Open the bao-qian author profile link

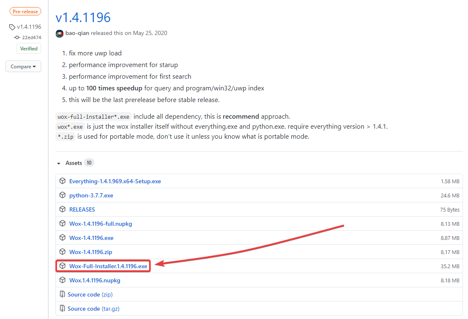click(77, 33)
